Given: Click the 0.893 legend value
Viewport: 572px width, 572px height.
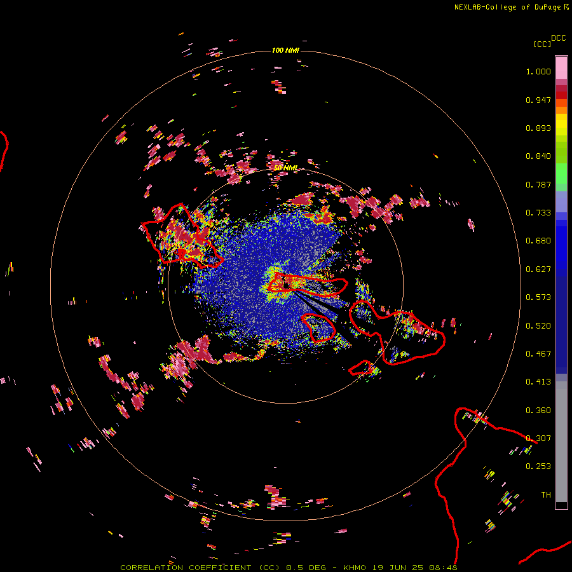Looking at the screenshot, I should tap(538, 128).
